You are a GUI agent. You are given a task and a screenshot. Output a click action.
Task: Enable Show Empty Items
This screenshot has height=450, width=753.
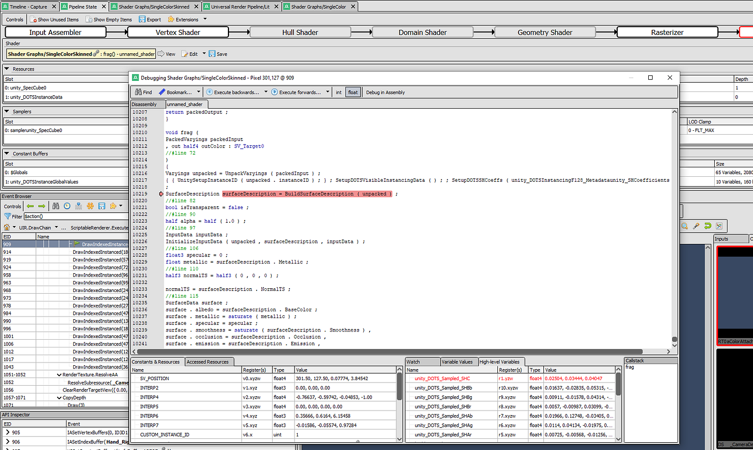pyautogui.click(x=109, y=19)
